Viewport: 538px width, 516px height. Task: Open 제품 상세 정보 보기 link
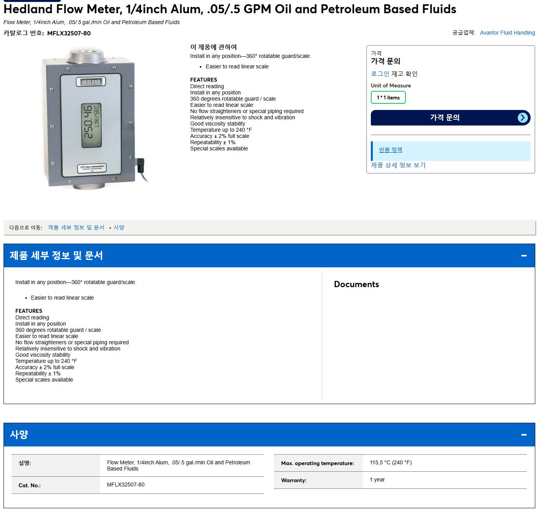(x=398, y=165)
